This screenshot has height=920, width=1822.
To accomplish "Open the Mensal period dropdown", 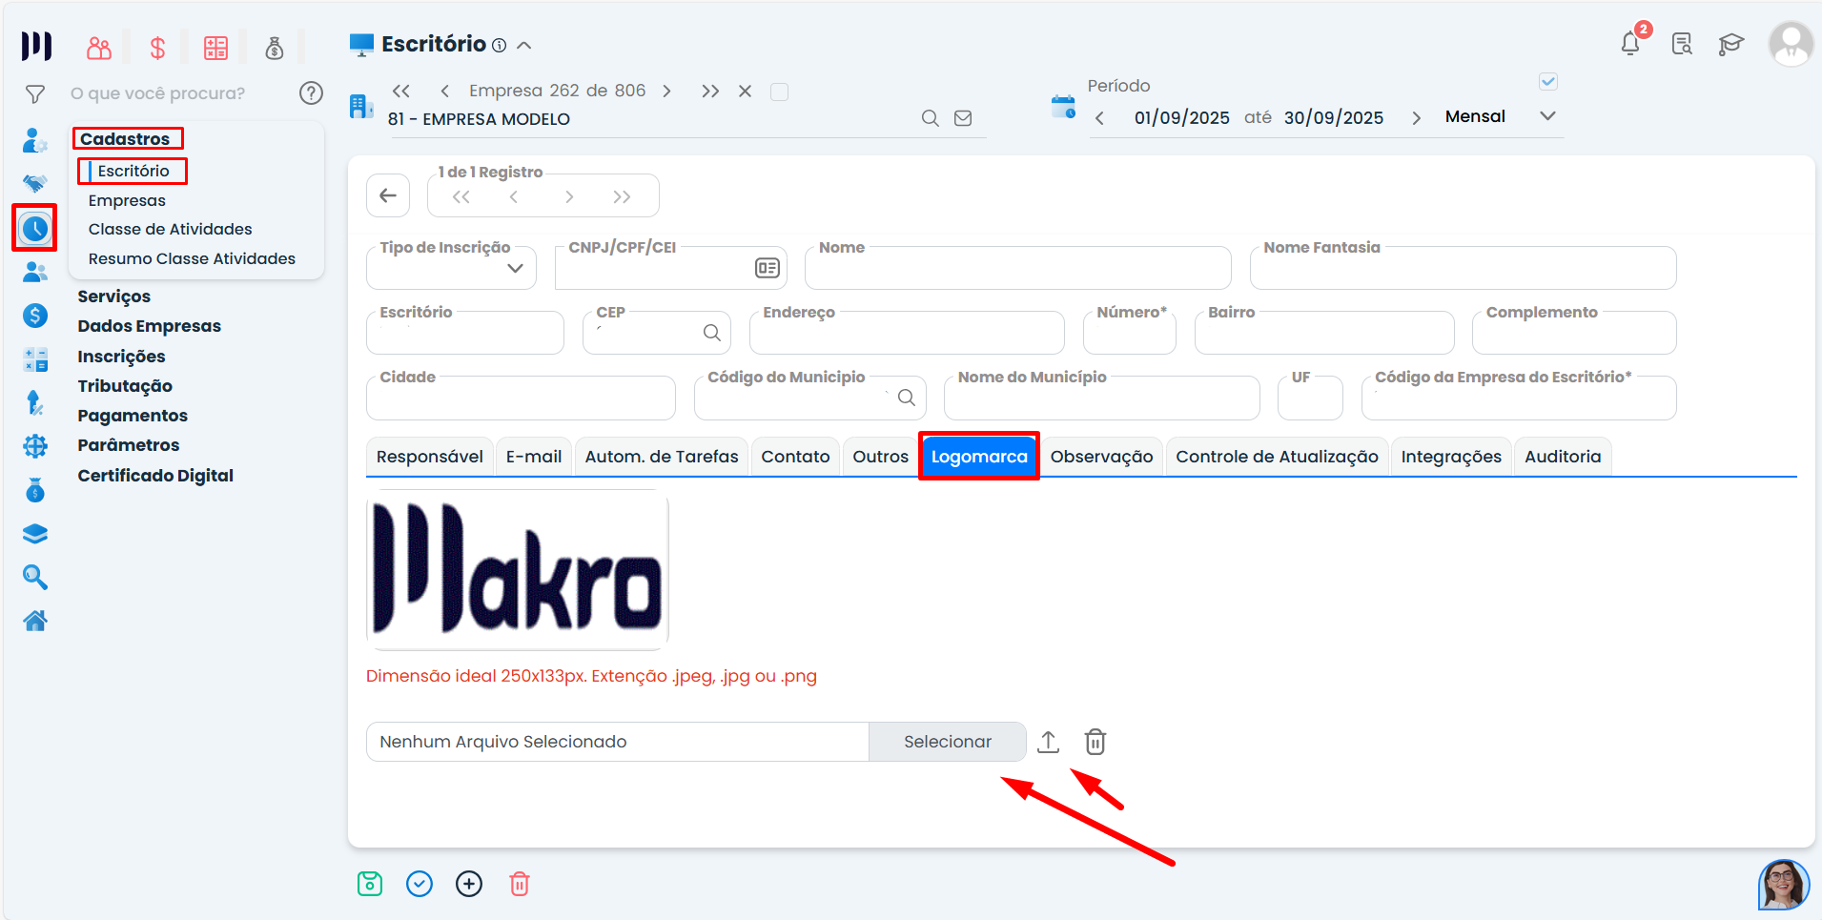I will pyautogui.click(x=1547, y=116).
